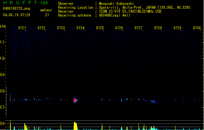
Task: Click the 'Receiver' field label
Action: (66, 11)
